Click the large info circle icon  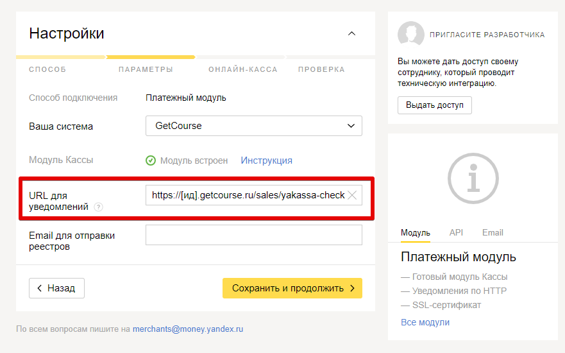coord(473,178)
